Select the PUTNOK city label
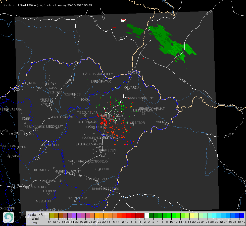 point(29,83)
